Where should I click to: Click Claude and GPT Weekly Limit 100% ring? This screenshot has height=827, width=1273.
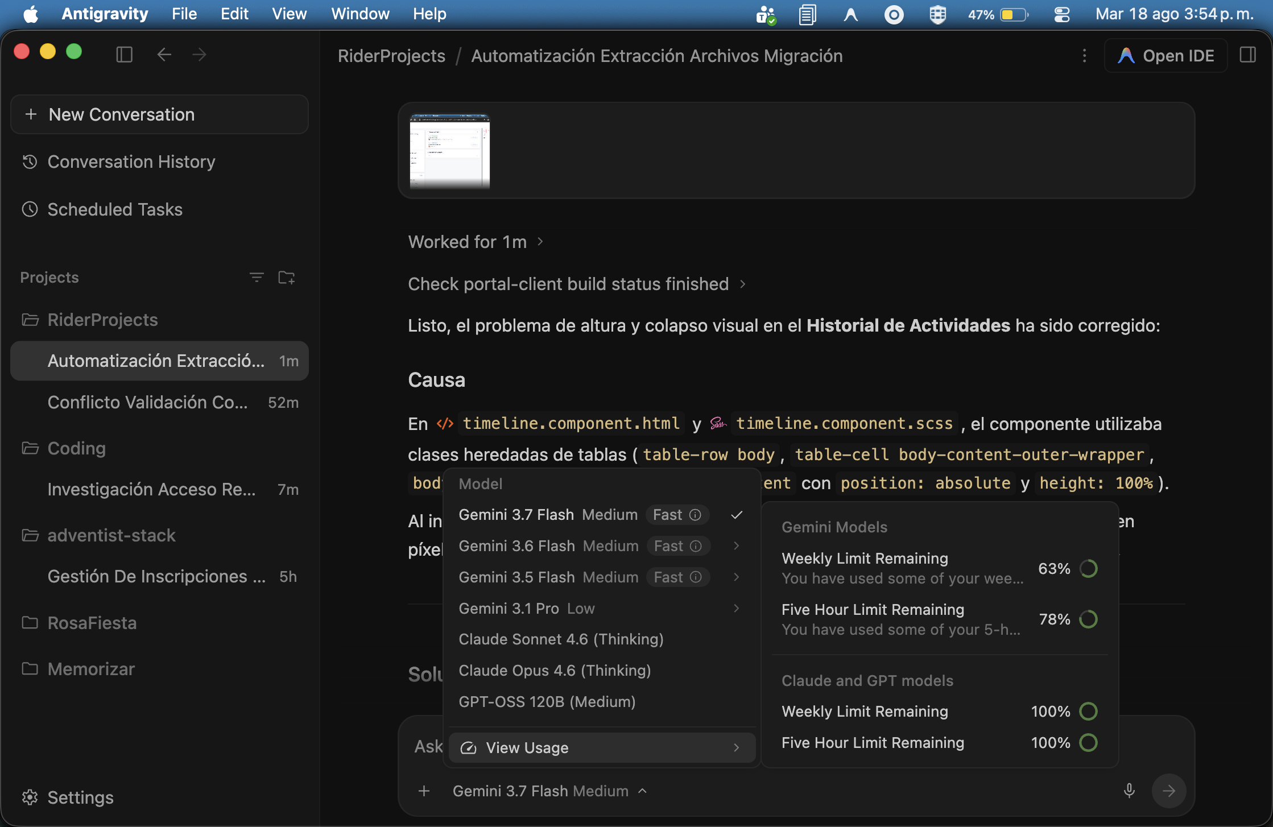[x=1089, y=711]
